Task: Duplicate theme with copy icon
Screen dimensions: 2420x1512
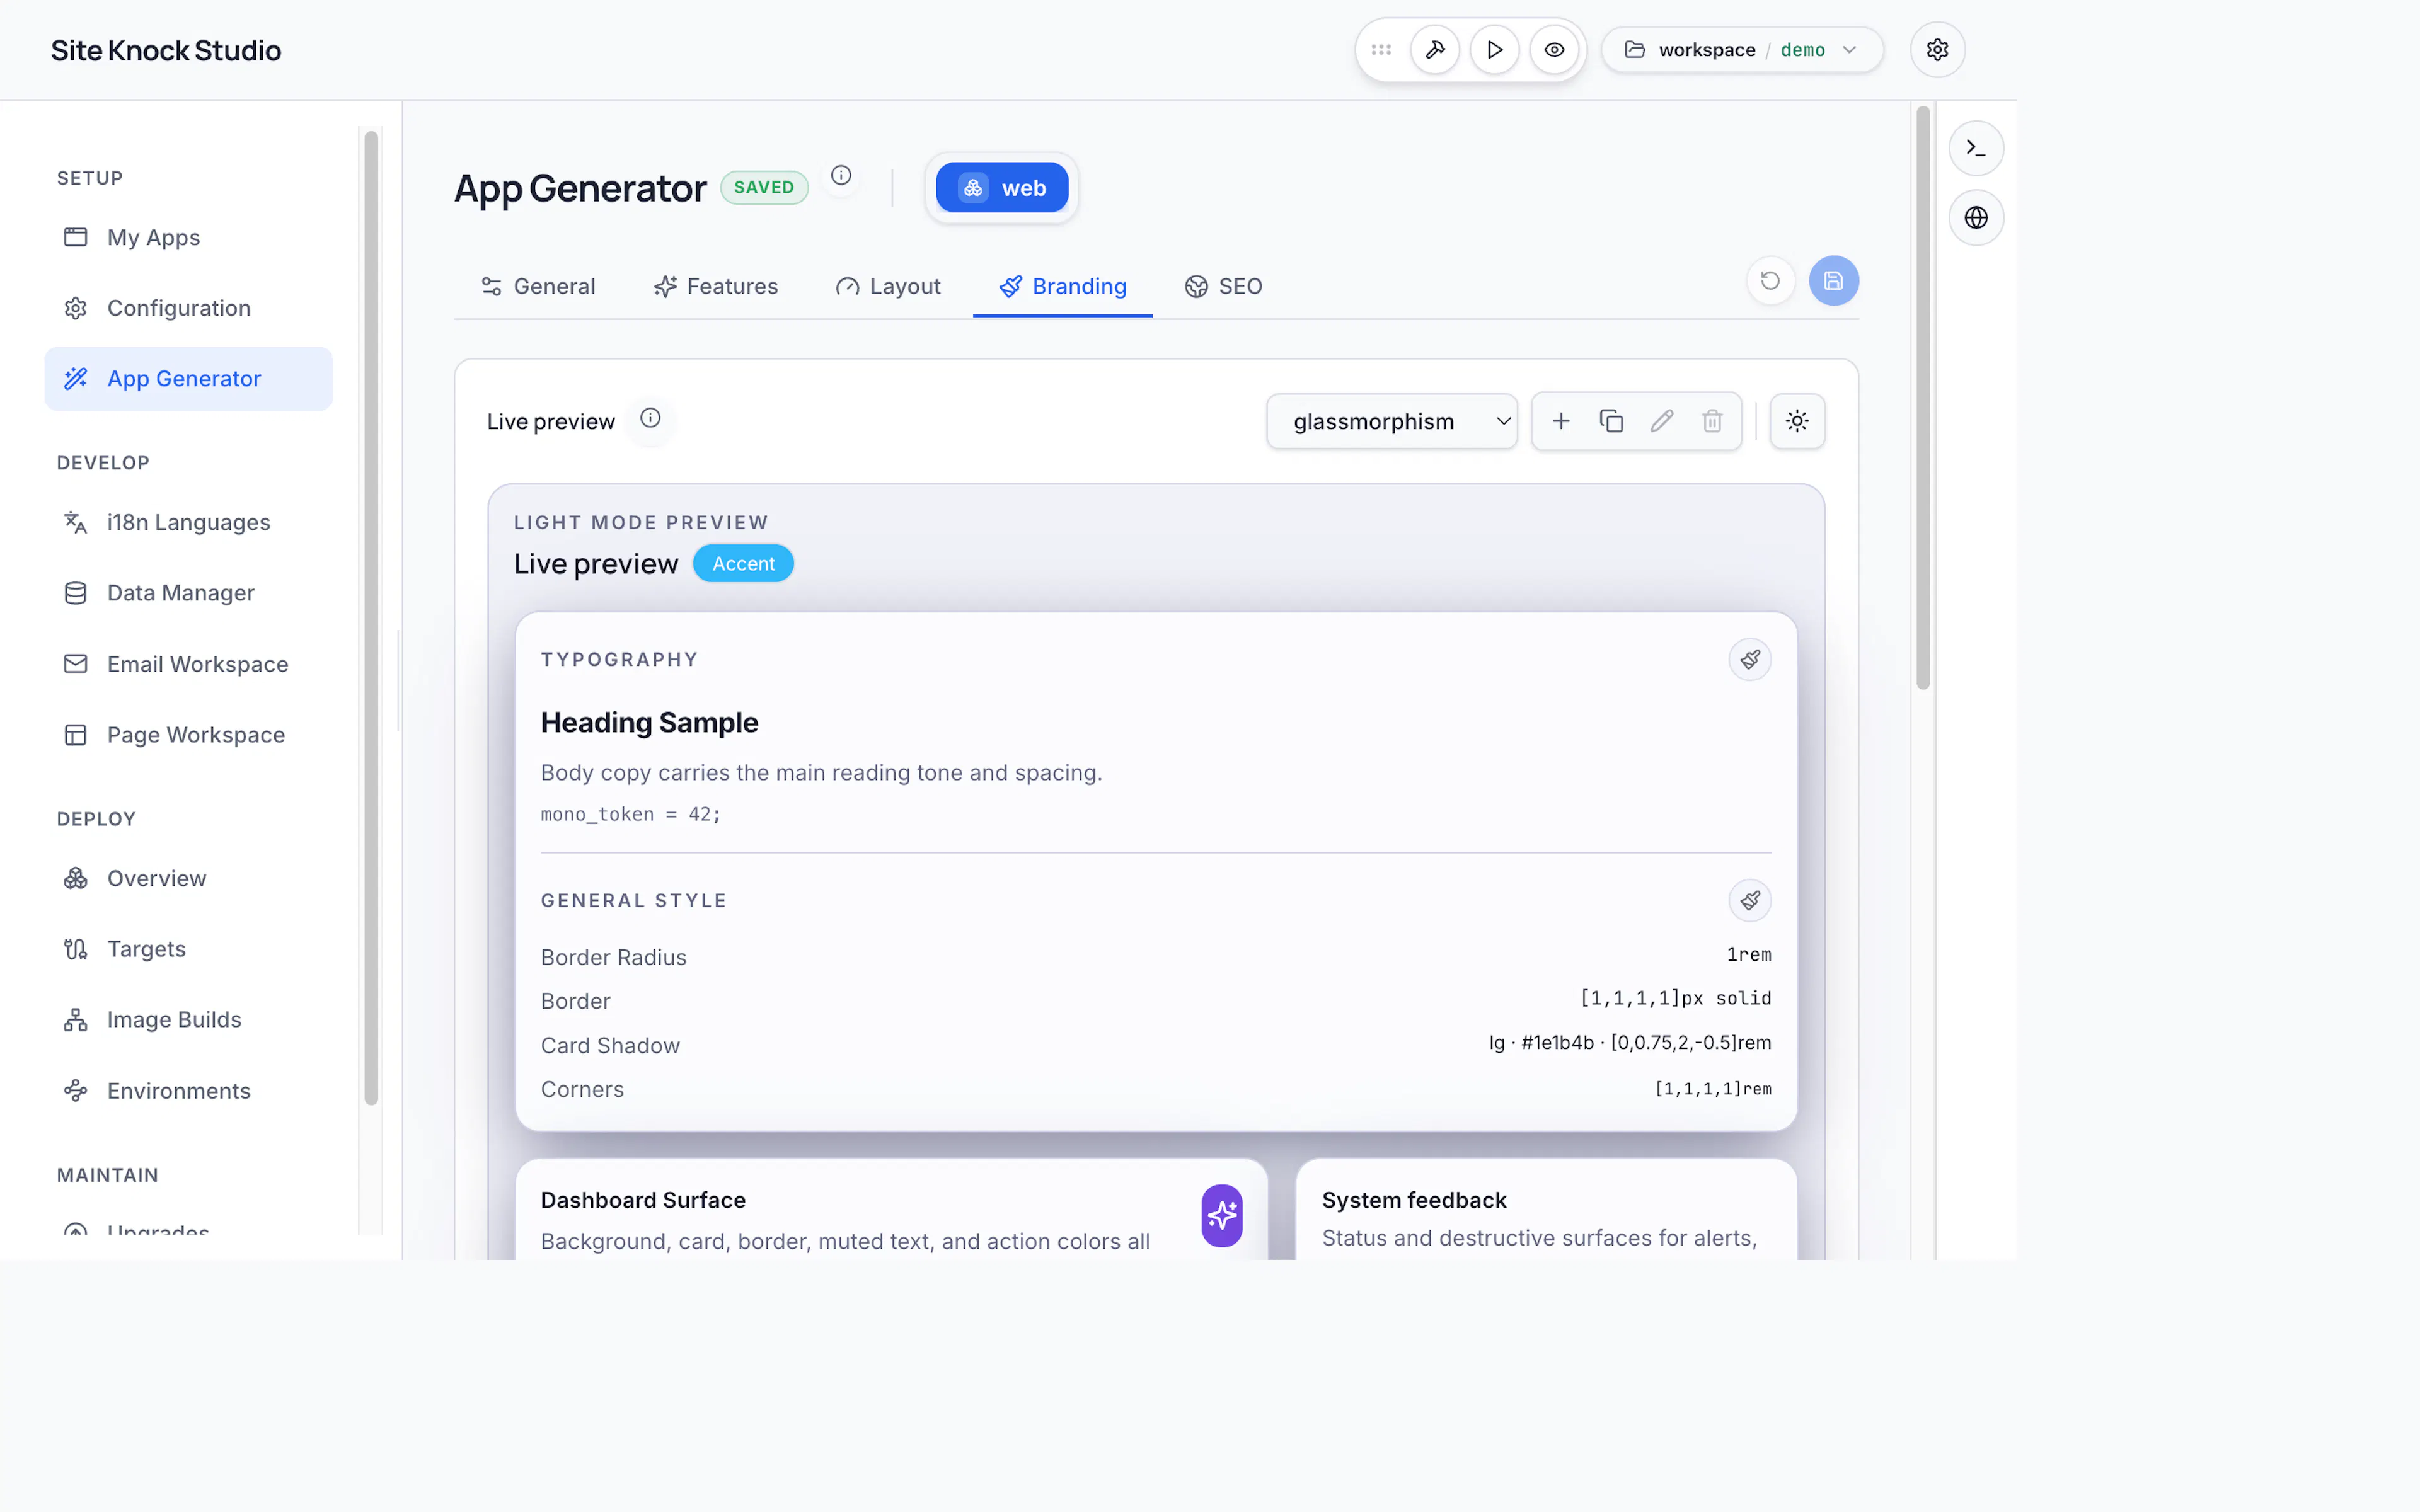Action: click(1611, 422)
